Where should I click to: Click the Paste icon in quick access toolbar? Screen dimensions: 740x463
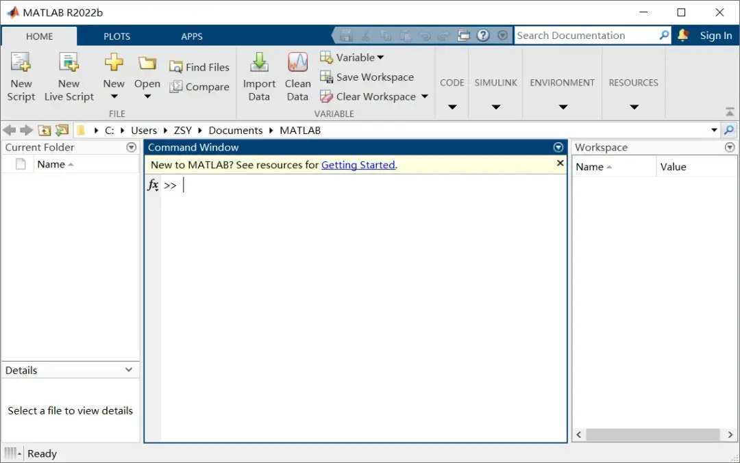coord(405,36)
